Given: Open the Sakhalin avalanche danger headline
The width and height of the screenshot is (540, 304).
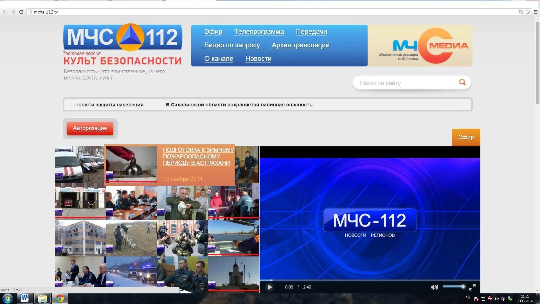Looking at the screenshot, I should pyautogui.click(x=239, y=105).
